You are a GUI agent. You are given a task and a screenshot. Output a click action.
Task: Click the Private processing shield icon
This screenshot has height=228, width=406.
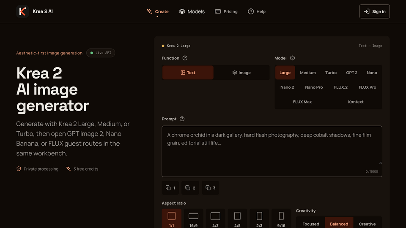click(19, 169)
